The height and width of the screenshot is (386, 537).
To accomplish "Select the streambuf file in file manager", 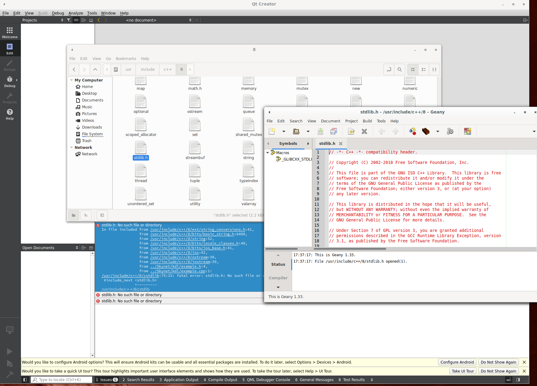I will click(x=195, y=151).
